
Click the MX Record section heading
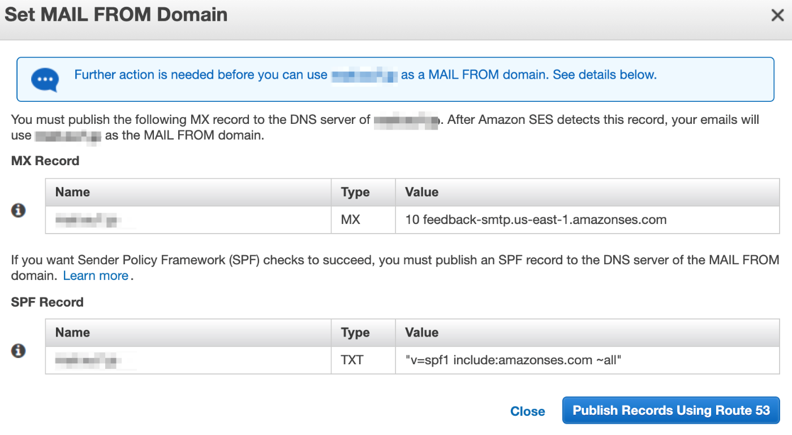[45, 161]
